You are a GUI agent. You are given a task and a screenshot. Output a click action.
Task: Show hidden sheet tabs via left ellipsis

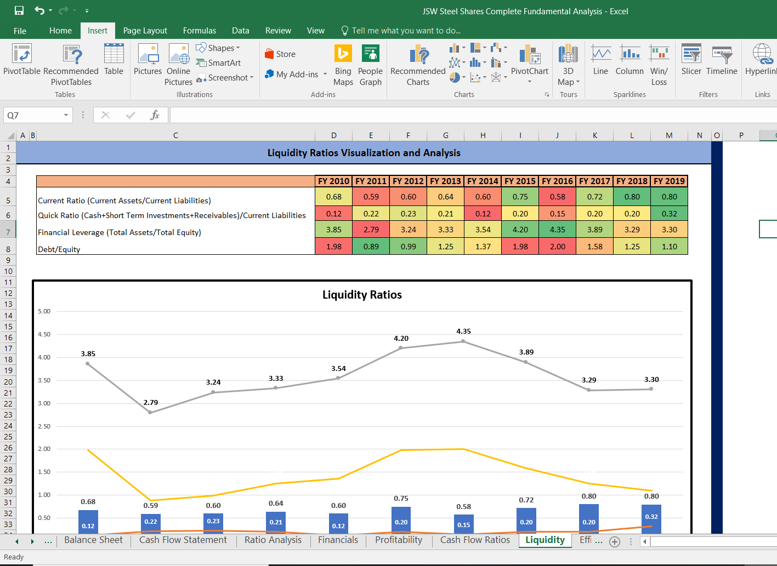(48, 541)
